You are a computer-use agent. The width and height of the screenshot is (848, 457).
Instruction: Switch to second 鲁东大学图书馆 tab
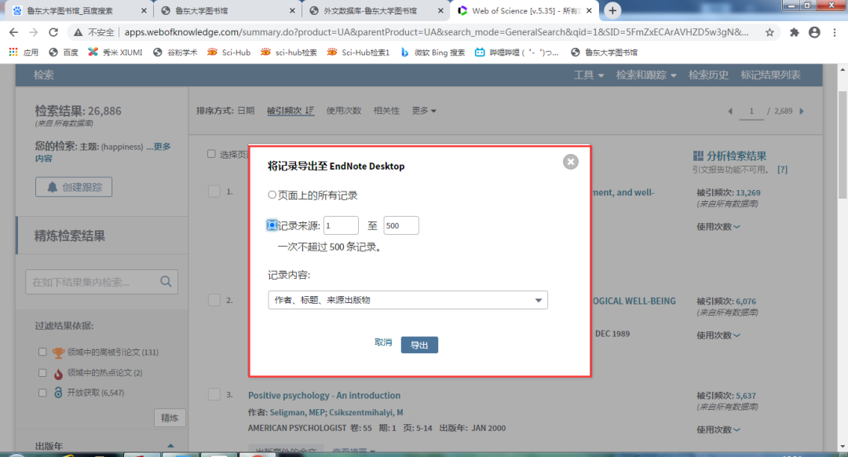227,10
